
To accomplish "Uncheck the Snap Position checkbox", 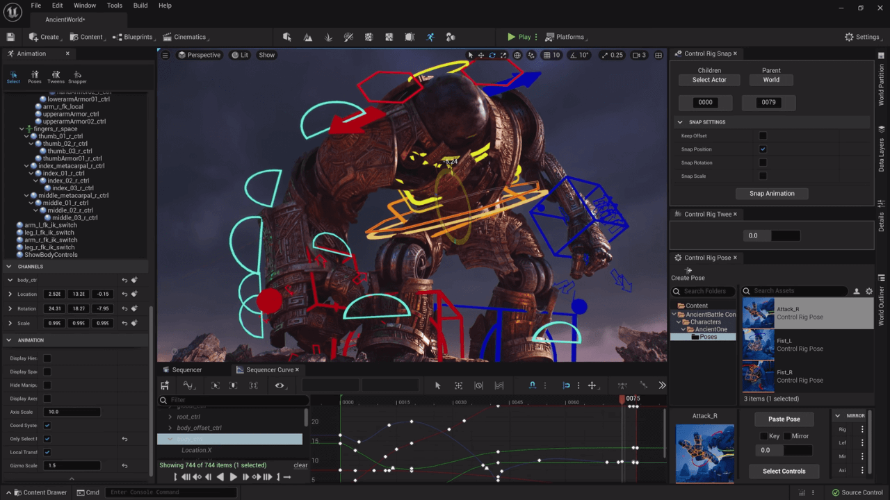I will pyautogui.click(x=763, y=149).
